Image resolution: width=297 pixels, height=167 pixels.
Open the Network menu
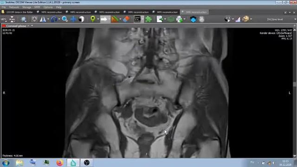coord(14,7)
